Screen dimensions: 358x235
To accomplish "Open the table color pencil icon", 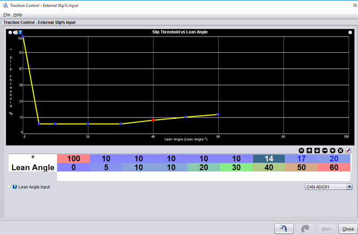I will click(348, 151).
